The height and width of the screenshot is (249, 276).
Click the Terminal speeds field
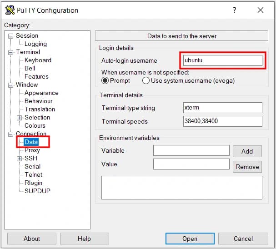coord(223,121)
